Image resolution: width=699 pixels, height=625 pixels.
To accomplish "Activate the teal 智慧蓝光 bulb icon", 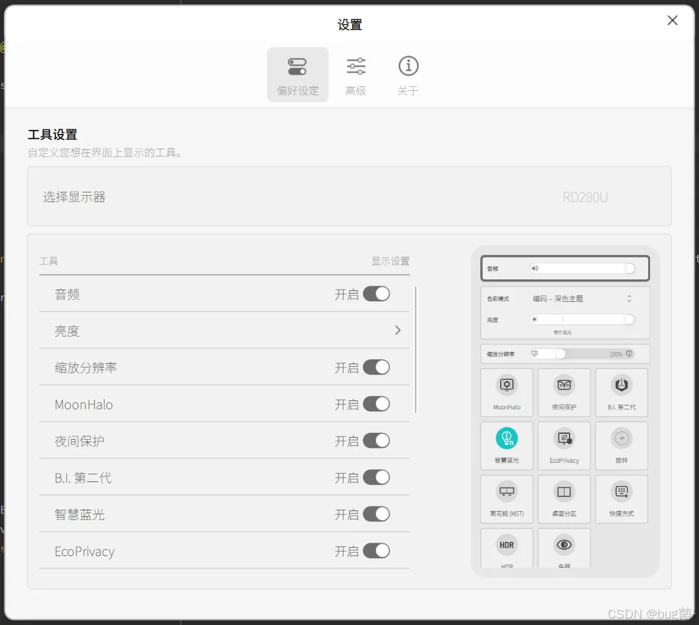I will (x=507, y=438).
